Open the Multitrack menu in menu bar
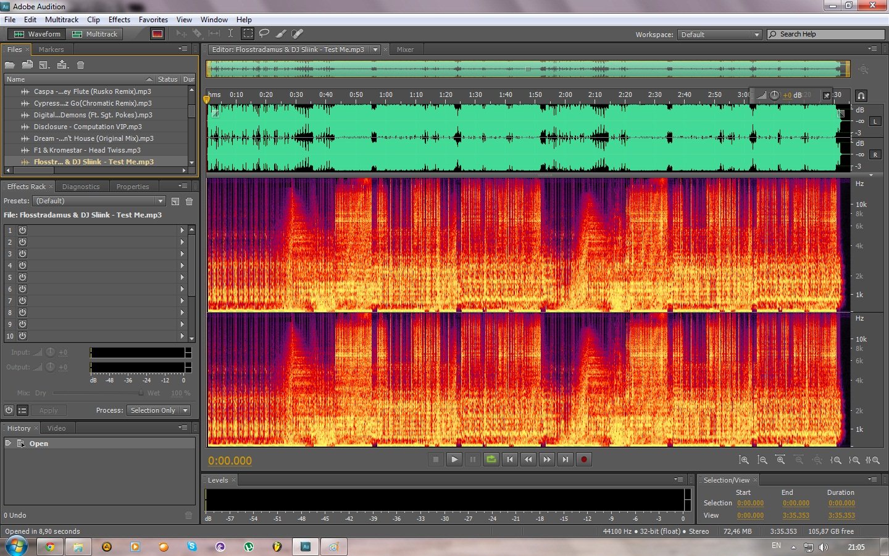The image size is (889, 556). click(62, 20)
